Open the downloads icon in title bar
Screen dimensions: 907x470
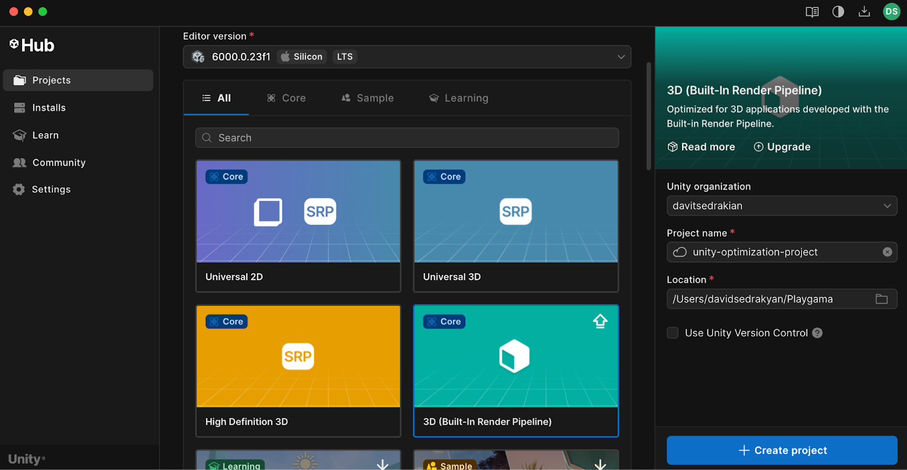pyautogui.click(x=864, y=12)
